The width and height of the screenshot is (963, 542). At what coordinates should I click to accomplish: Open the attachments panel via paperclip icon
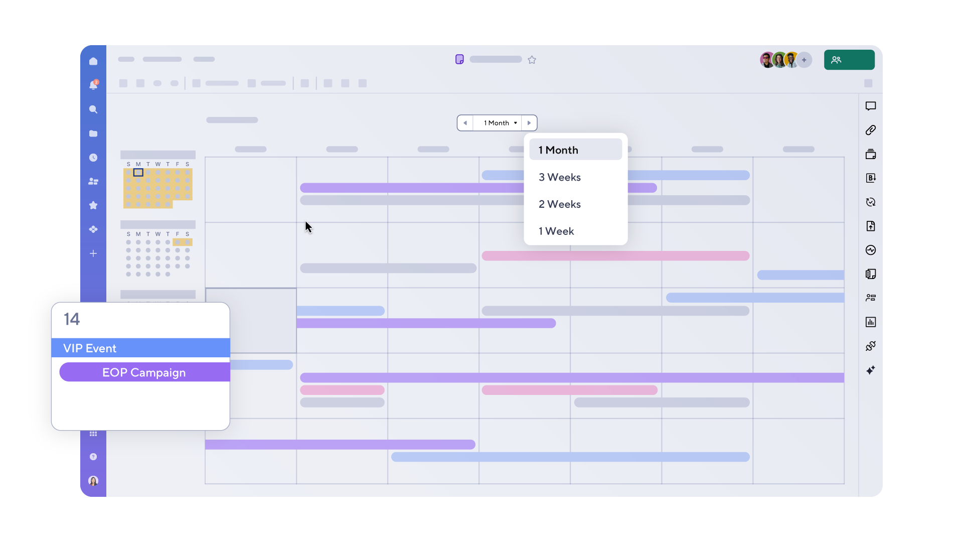(x=871, y=130)
